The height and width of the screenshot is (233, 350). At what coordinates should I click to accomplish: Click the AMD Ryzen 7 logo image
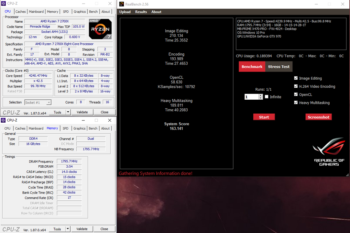[x=100, y=29]
